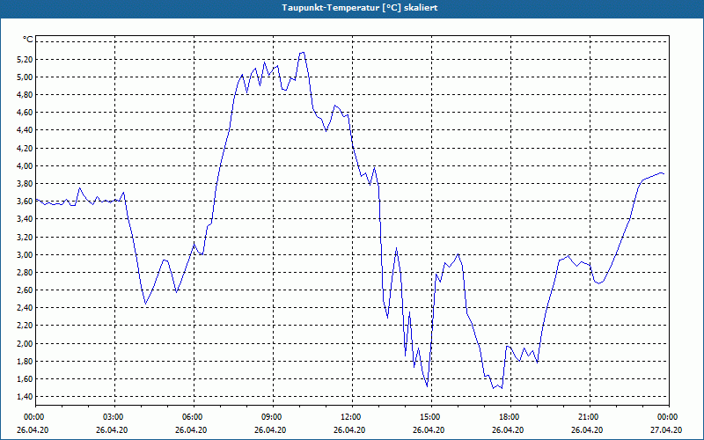Click the 2,80 y-axis value
Viewport: 704px width, 440px height.
tap(25, 273)
